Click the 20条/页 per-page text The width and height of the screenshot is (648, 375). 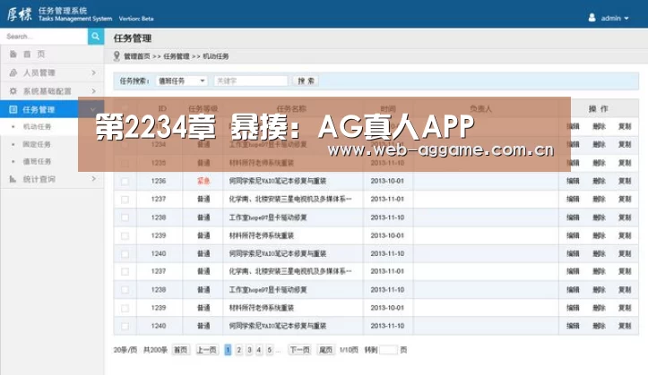(125, 350)
